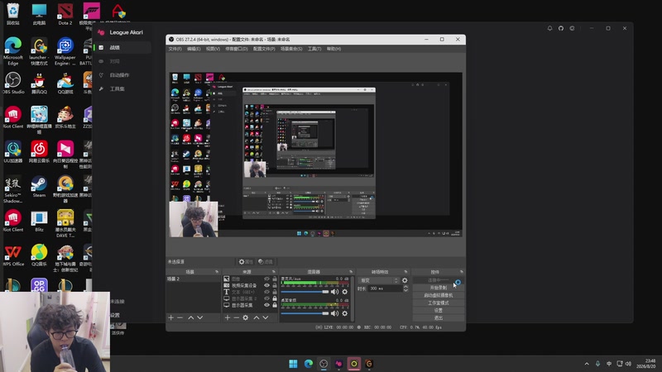Toggle lock on 图像 source

(x=275, y=279)
